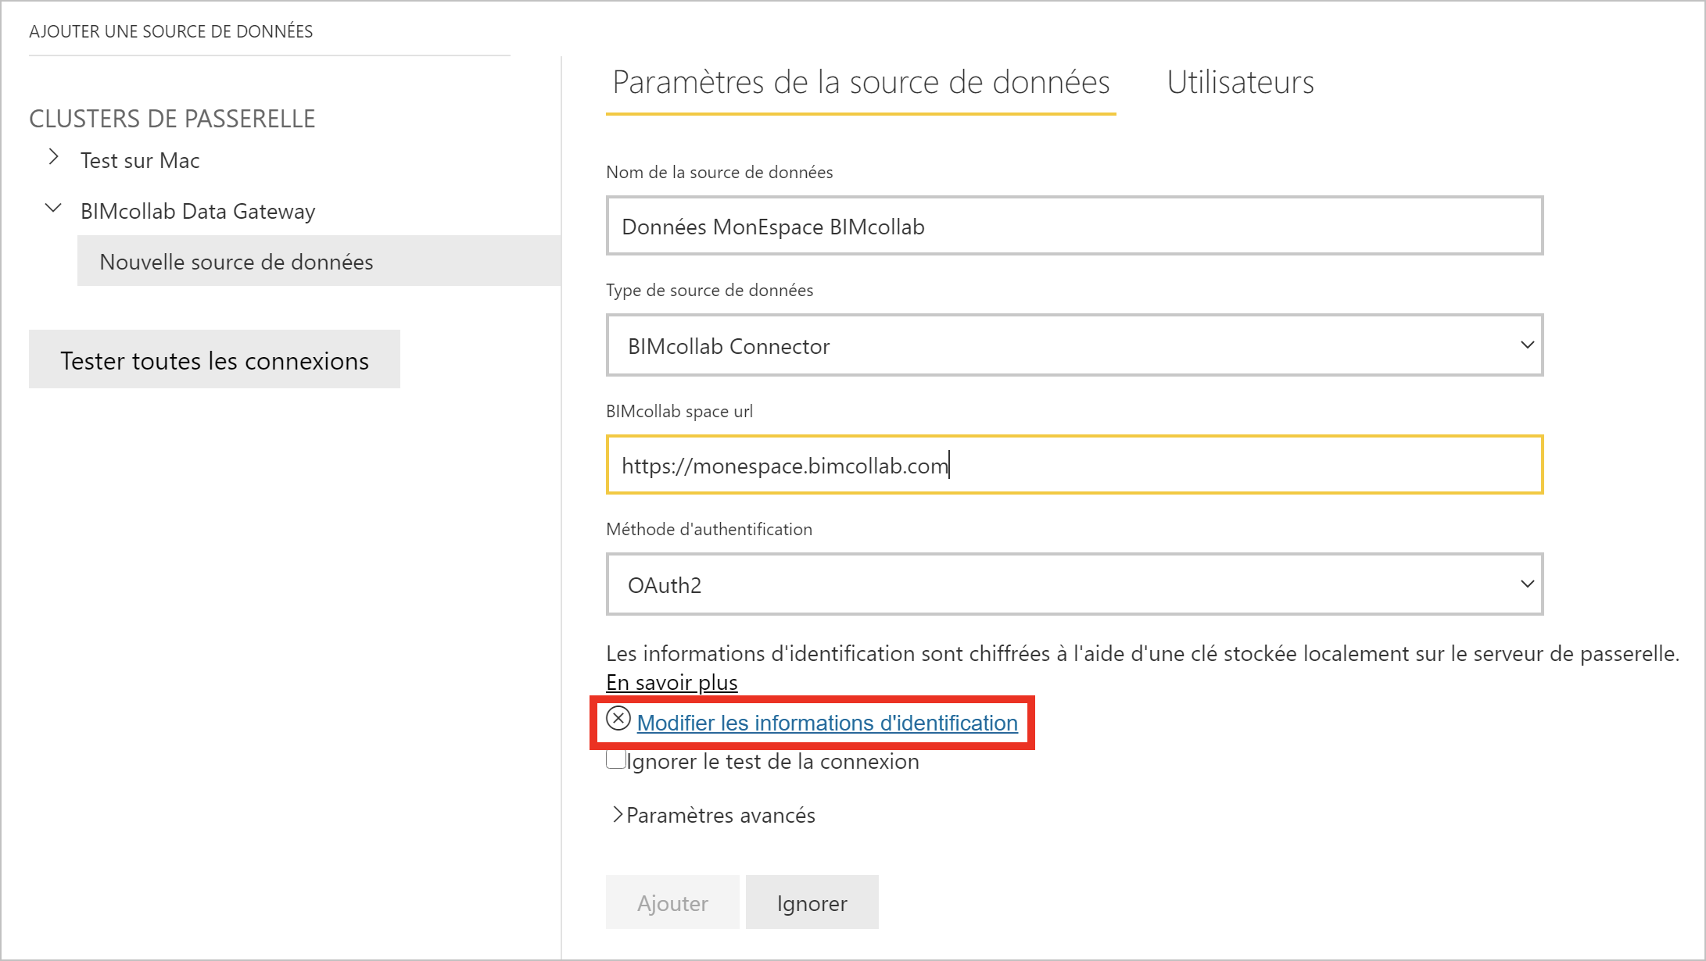Expand the Test sur Mac cluster
The height and width of the screenshot is (961, 1706).
(53, 157)
